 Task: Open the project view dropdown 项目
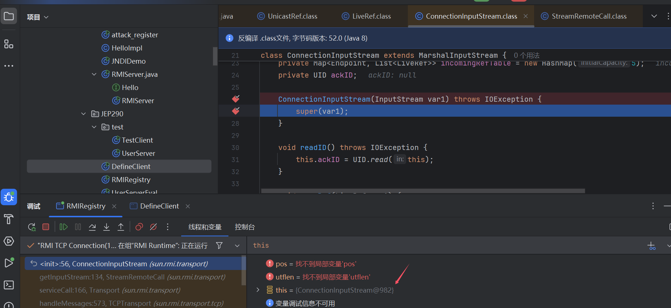pos(37,17)
